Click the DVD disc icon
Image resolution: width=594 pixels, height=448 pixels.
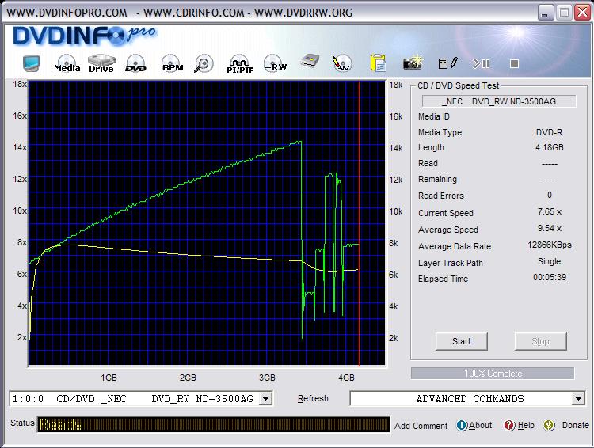pos(135,63)
